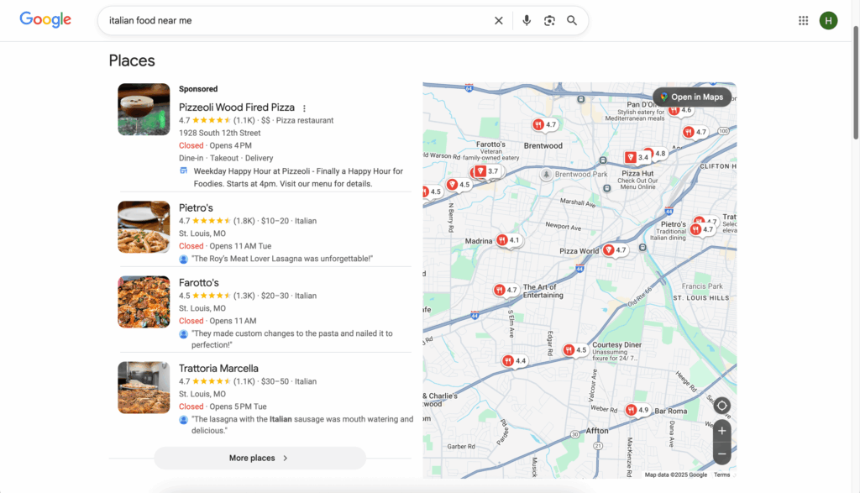Click the Farotto's pizza thumbnail
Screen dimensions: 860x493
(143, 302)
